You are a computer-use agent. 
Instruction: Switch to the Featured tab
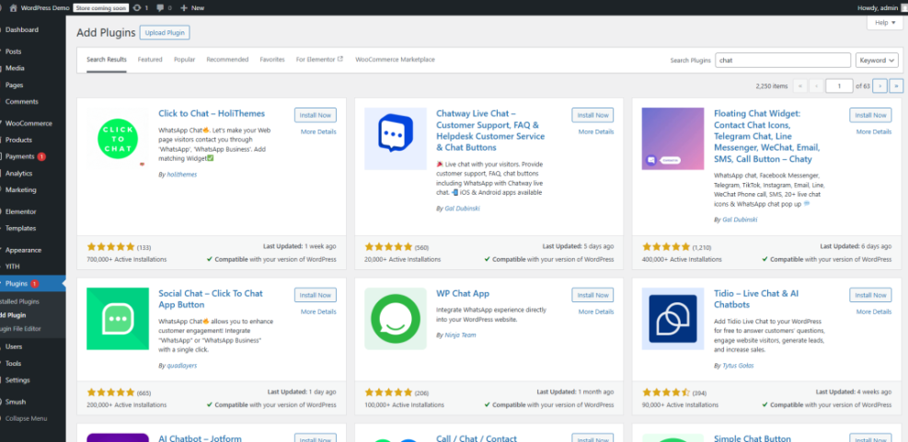[x=150, y=60]
